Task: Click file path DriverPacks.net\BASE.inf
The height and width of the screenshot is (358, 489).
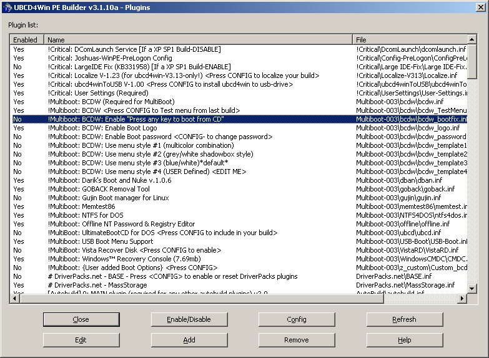Action: pyautogui.click(x=394, y=276)
